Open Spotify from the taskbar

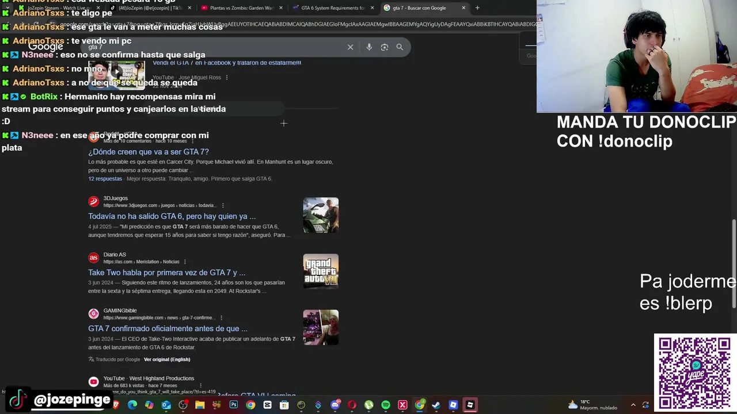(386, 405)
